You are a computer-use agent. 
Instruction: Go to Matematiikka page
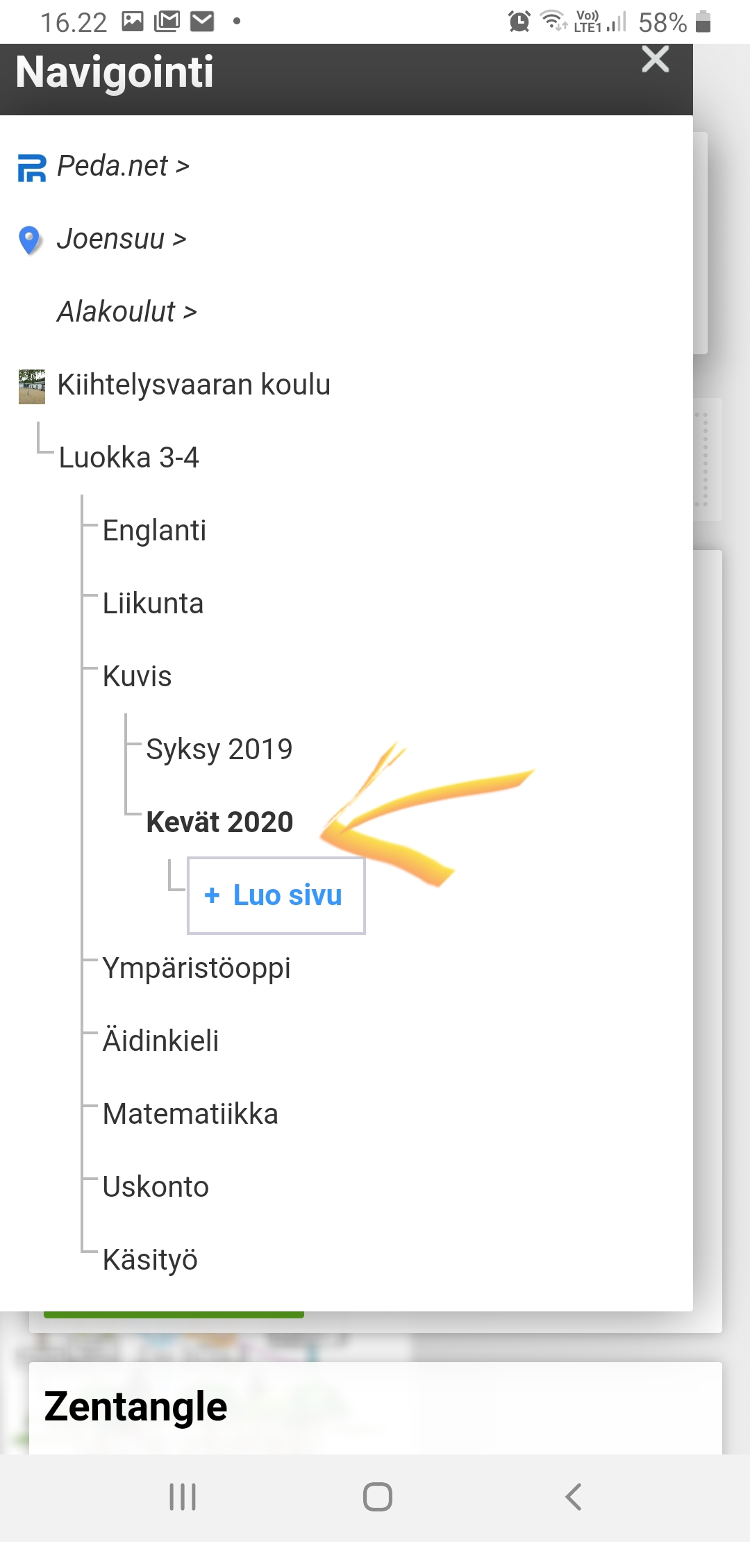190,1115
